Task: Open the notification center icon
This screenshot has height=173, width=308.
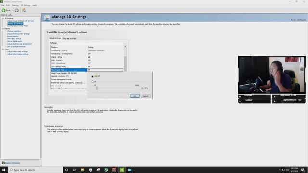Action: click(x=303, y=170)
